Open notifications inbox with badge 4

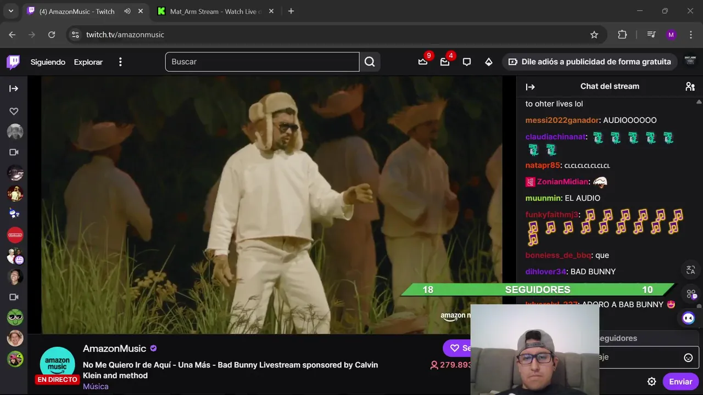tap(445, 62)
